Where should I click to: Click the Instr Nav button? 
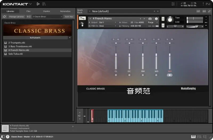(x=69, y=16)
